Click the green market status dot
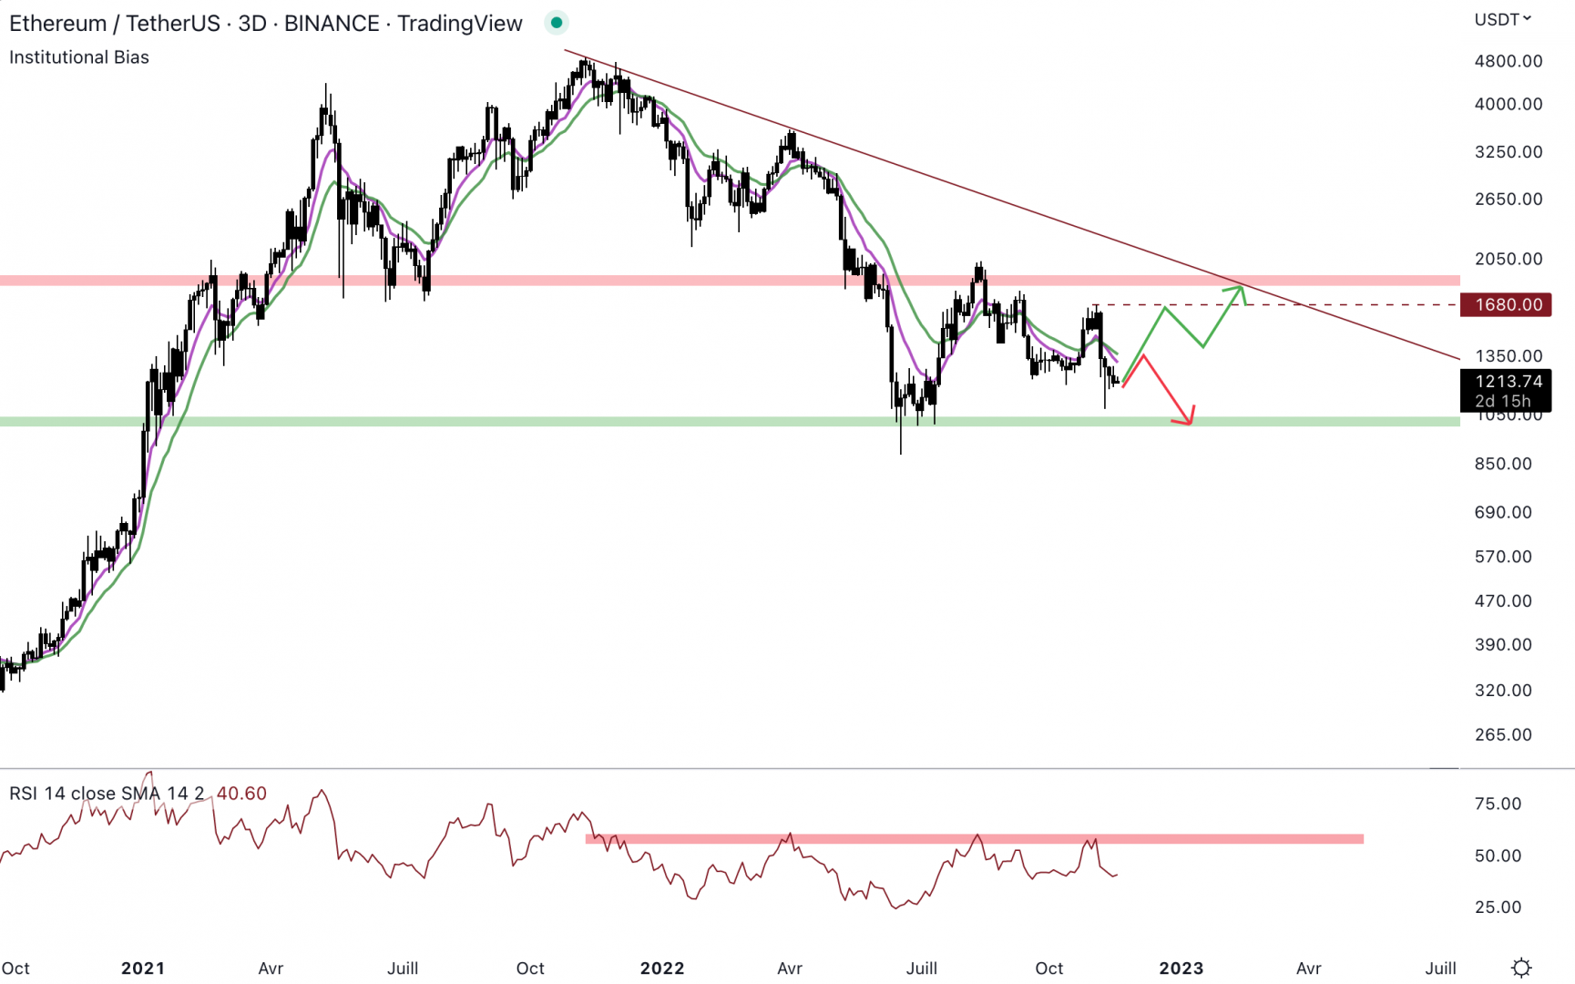 557,23
